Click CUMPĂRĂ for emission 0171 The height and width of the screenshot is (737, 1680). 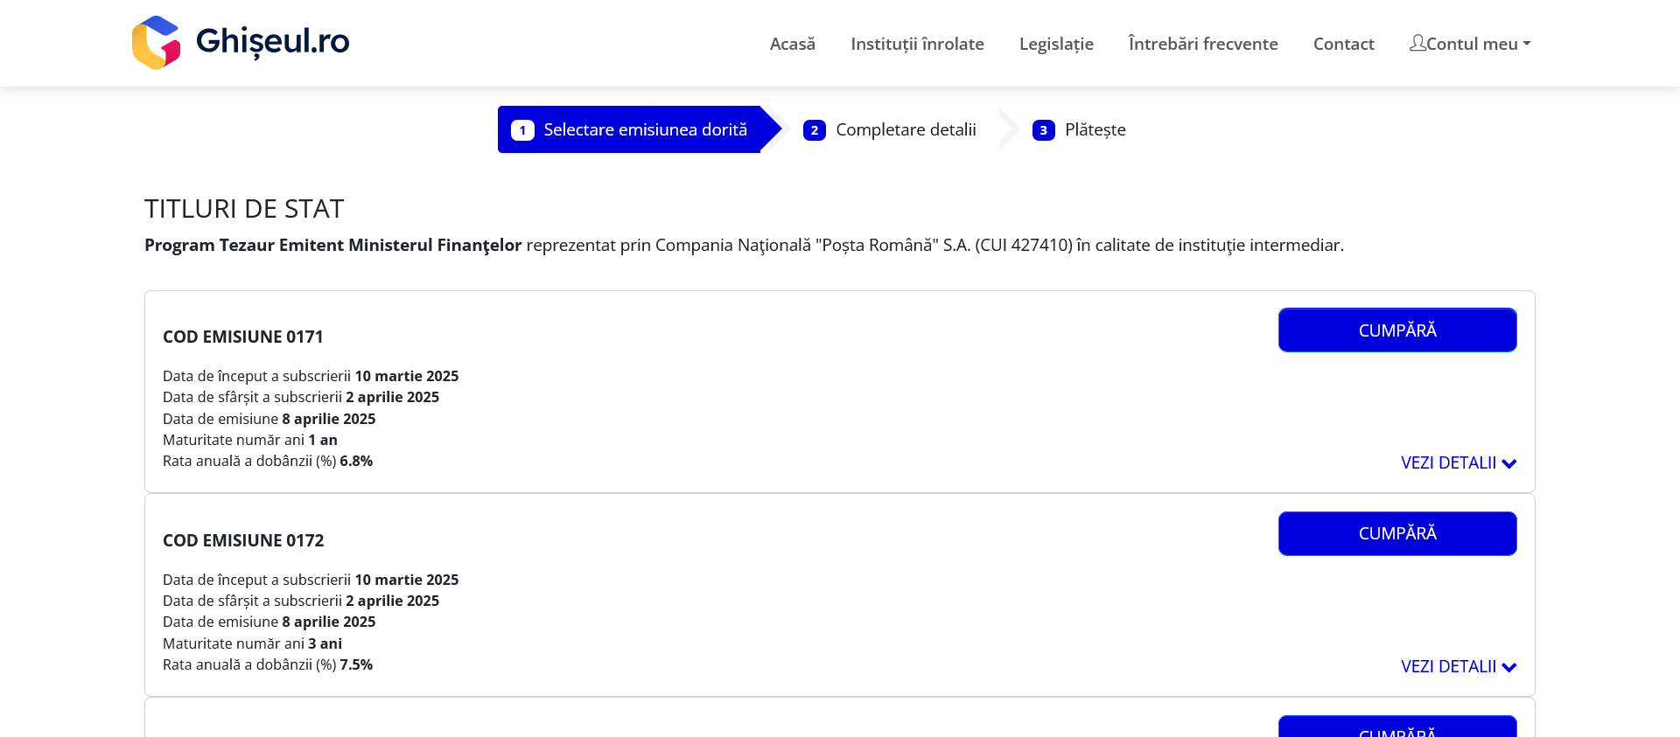[1397, 330]
